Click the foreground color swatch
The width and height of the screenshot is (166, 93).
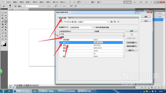3,43
